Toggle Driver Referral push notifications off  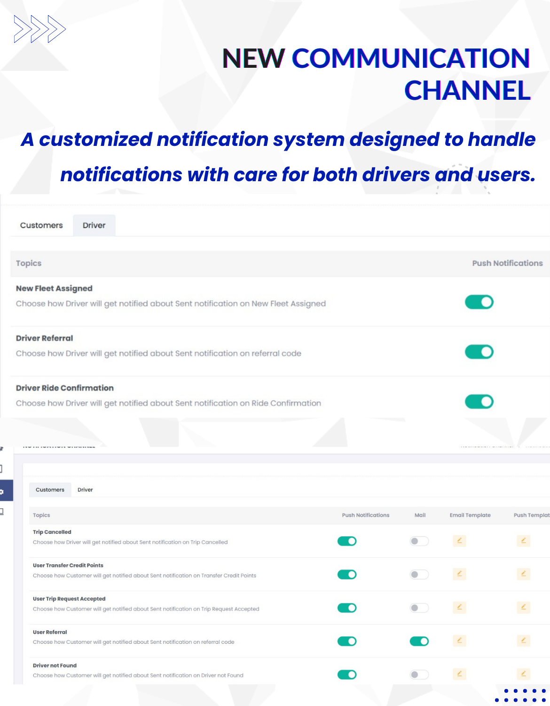479,352
